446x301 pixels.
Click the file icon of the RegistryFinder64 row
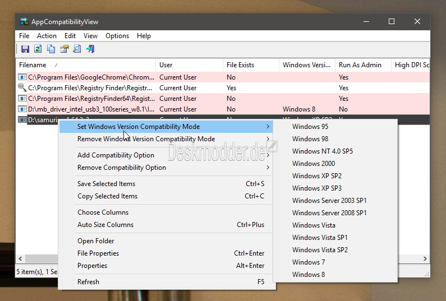[x=22, y=98]
